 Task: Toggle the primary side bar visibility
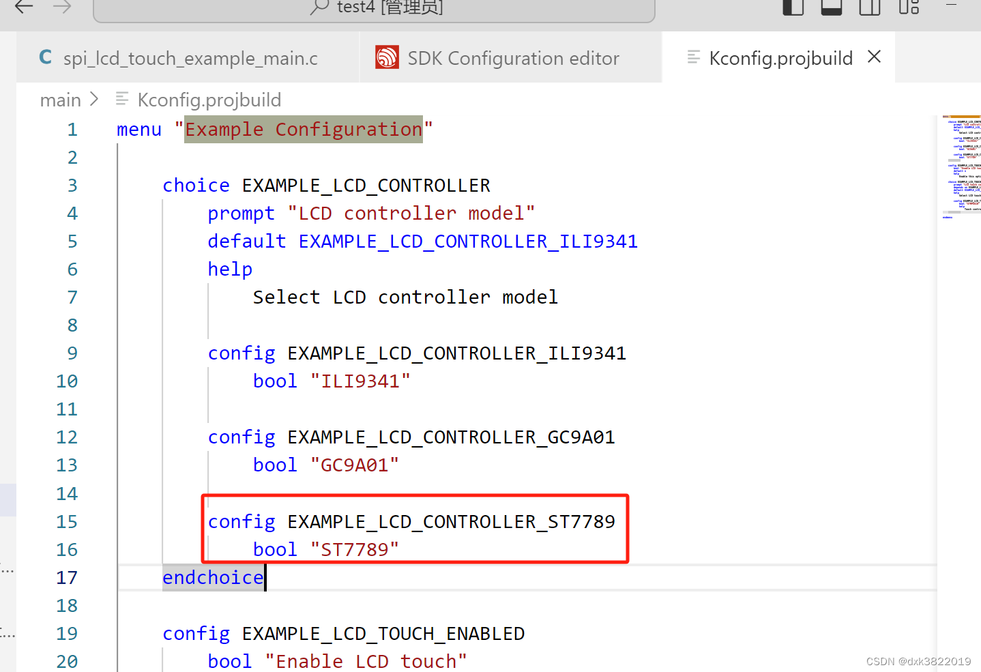click(793, 8)
